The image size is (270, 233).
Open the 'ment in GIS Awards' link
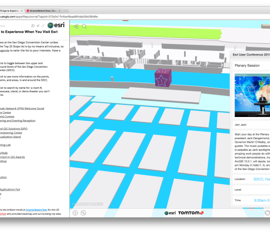pos(13,157)
